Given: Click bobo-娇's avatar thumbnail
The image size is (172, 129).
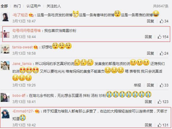Looking at the screenshot, I should [x=5, y=97].
